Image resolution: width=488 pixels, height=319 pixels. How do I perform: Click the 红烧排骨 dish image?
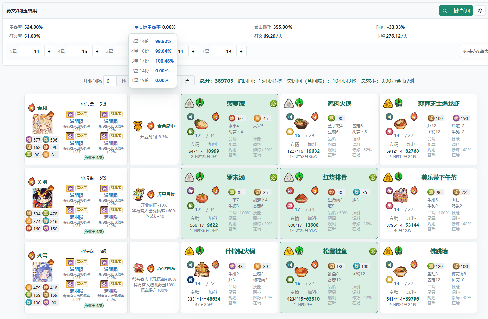[x=301, y=198]
